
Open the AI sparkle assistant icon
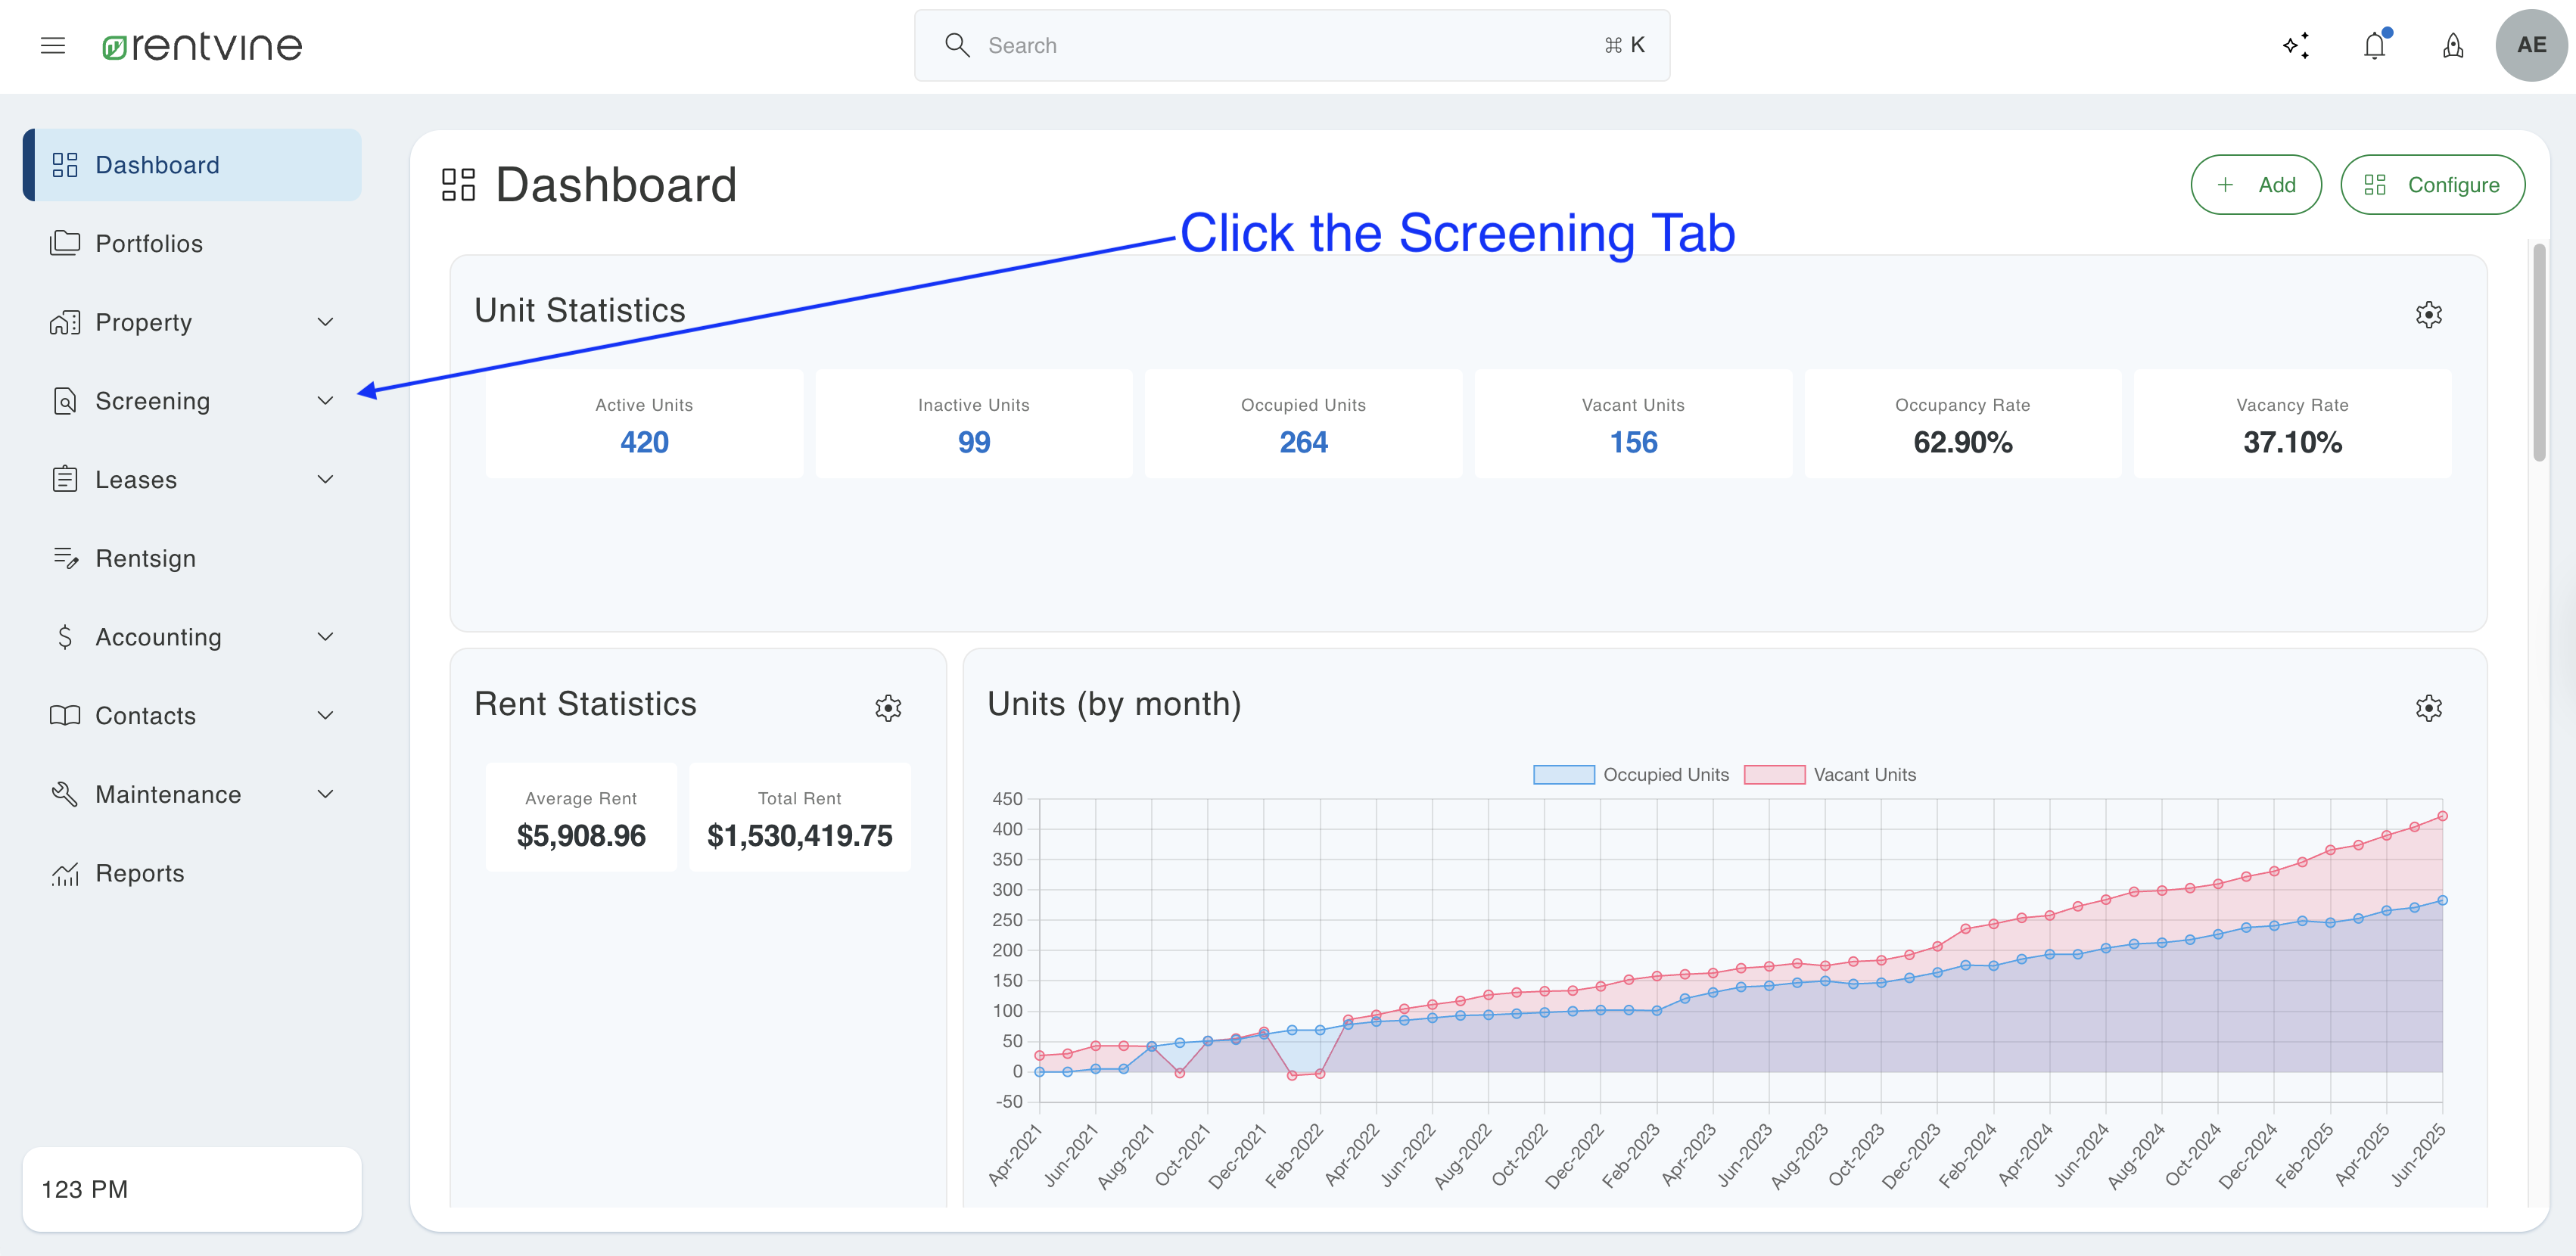tap(2296, 45)
